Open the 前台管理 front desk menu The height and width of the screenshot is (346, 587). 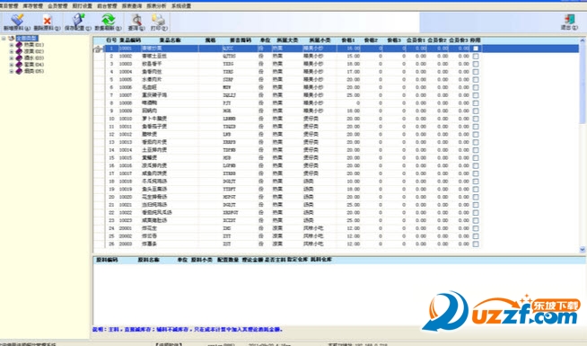click(x=107, y=6)
